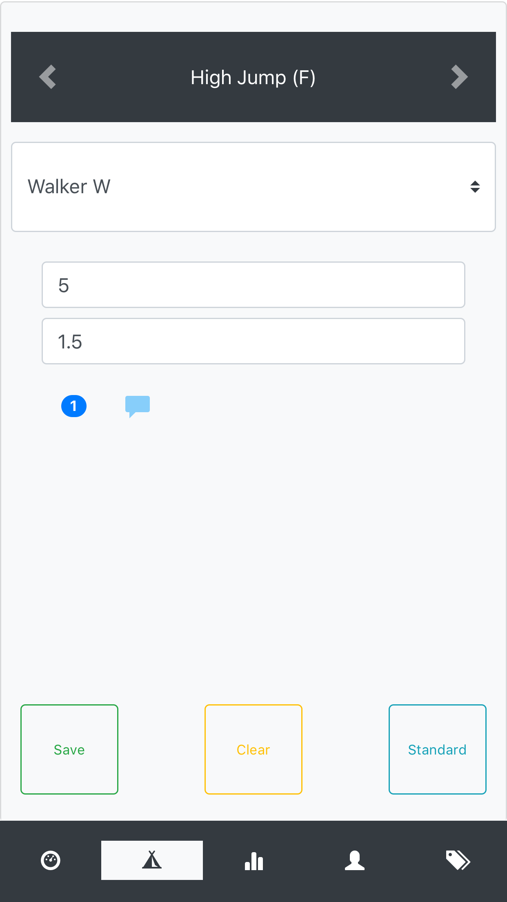Image resolution: width=507 pixels, height=902 pixels.
Task: Switch to the statistics tab in bottom bar
Action: click(253, 860)
